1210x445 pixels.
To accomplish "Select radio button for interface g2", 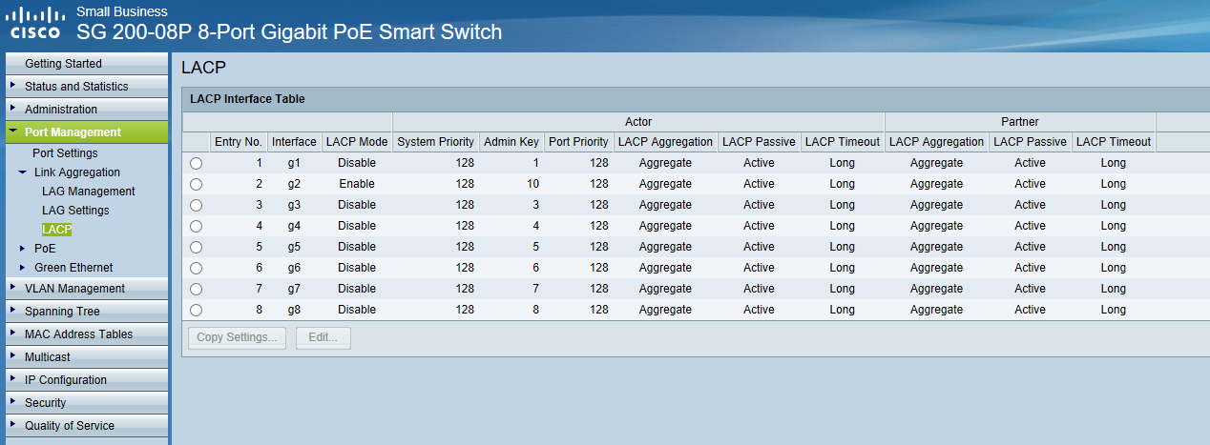I will coord(197,184).
